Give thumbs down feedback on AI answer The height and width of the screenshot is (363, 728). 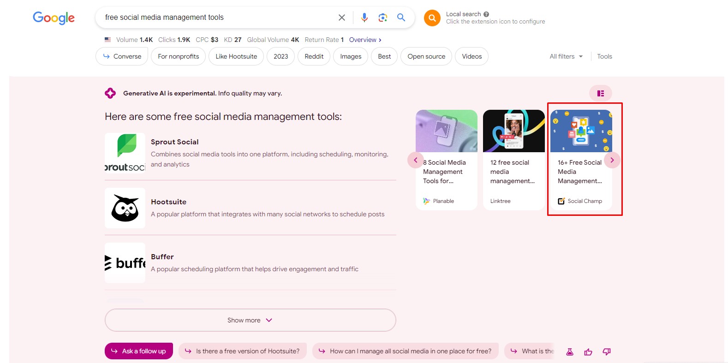pos(607,352)
